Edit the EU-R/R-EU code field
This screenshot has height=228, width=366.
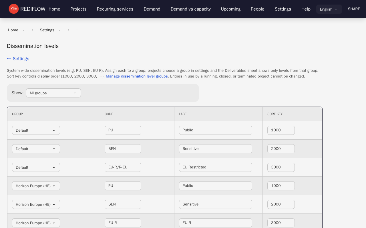tap(123, 167)
